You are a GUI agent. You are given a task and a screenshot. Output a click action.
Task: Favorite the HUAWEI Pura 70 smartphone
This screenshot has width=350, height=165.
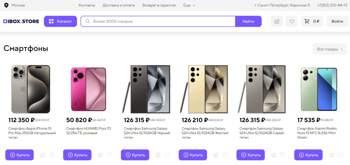click(x=109, y=155)
